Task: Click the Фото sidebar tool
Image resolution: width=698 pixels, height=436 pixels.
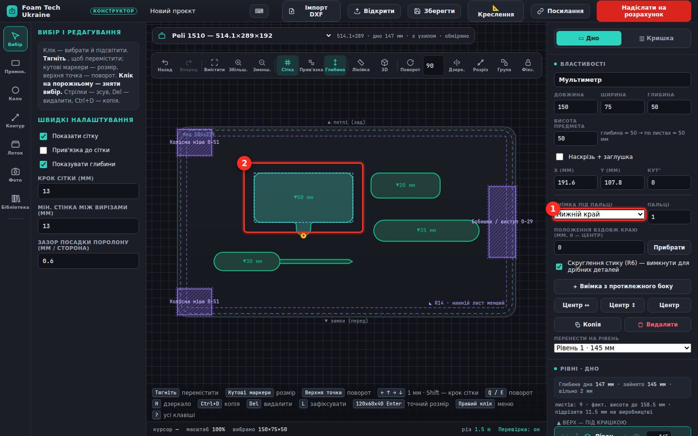Action: pyautogui.click(x=15, y=174)
